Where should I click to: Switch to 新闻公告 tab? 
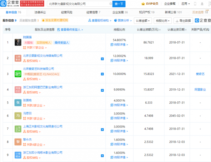click(173, 12)
